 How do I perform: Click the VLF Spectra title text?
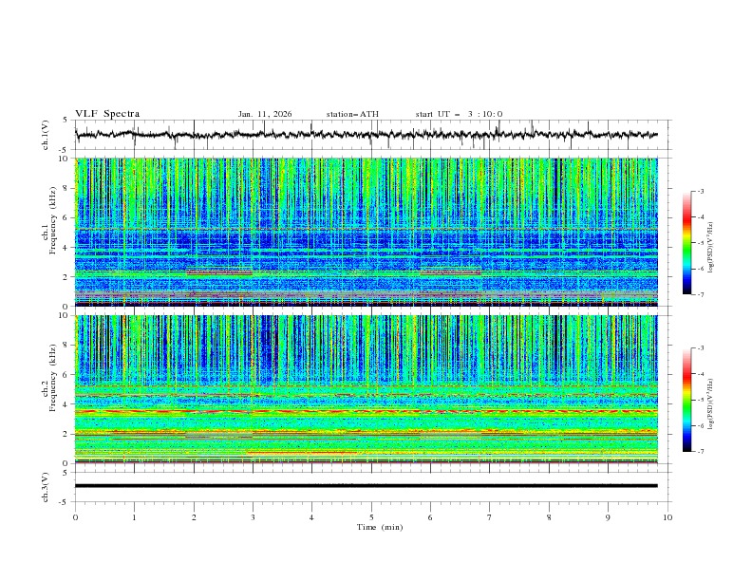click(x=107, y=114)
